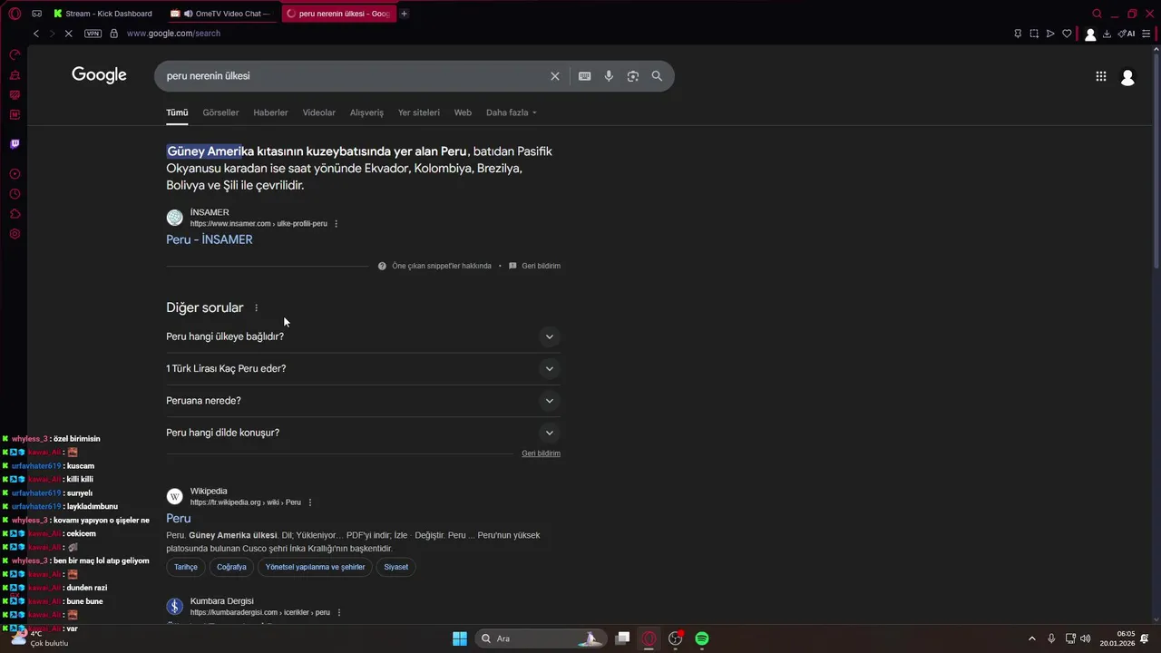The image size is (1161, 653).
Task: Open three-dot menu for İNSAMER result
Action: (337, 224)
